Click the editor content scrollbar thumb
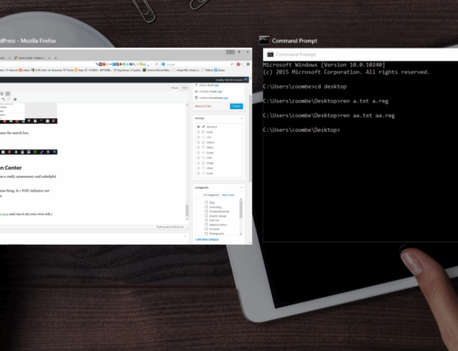This screenshot has height=351, width=458. point(187,211)
